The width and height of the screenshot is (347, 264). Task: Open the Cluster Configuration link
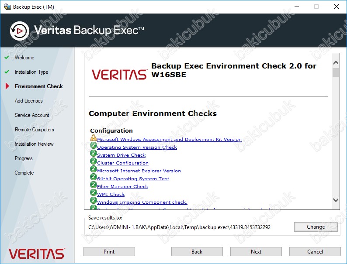click(123, 163)
